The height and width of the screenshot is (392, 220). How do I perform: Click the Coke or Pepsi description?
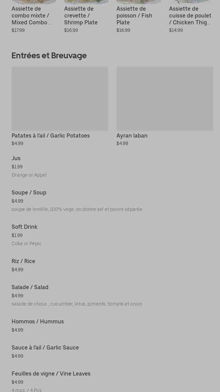[x=26, y=243]
